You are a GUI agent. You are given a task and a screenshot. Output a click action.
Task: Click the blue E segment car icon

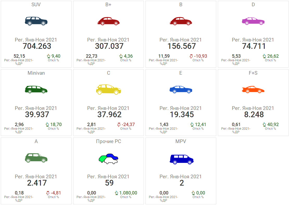pyautogui.click(x=181, y=90)
